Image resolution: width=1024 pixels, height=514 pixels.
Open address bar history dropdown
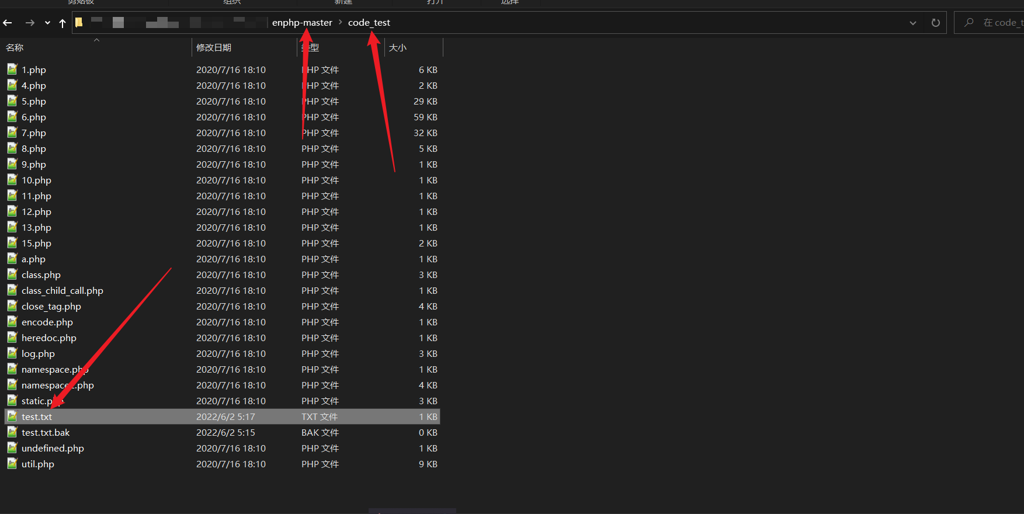pos(913,23)
